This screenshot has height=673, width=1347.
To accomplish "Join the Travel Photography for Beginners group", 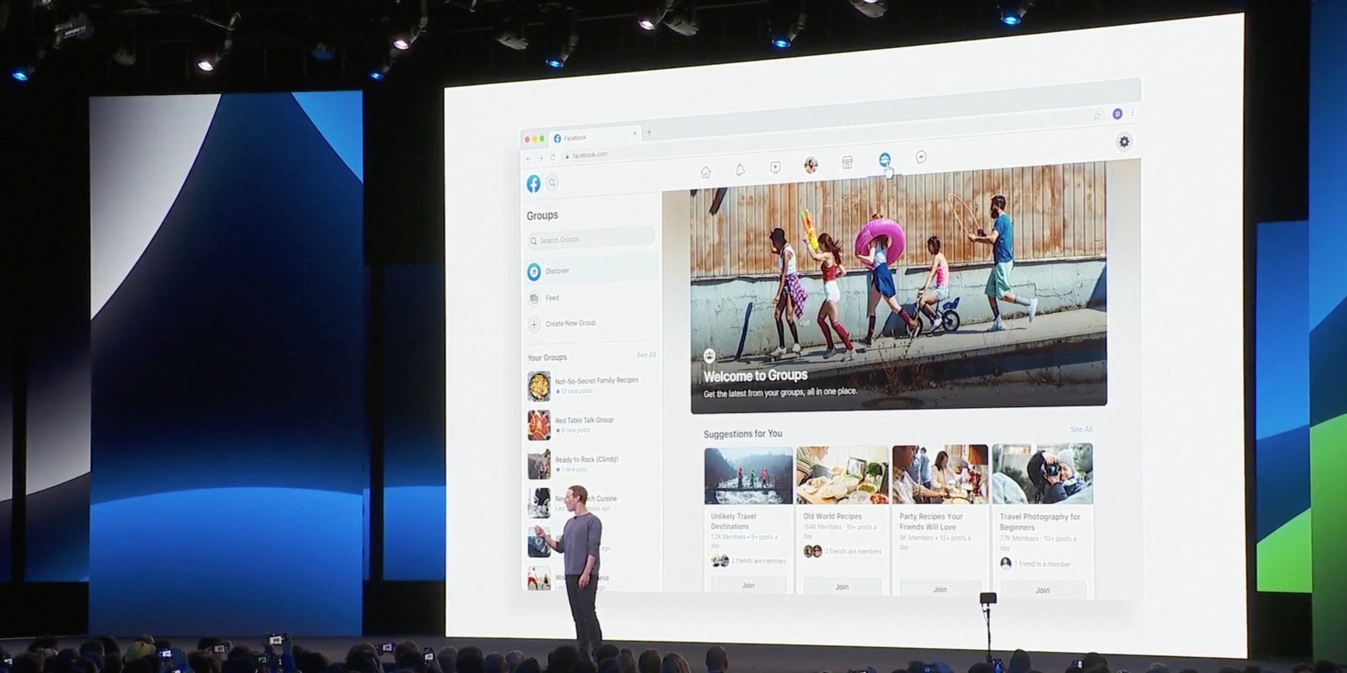I will coord(1042,590).
